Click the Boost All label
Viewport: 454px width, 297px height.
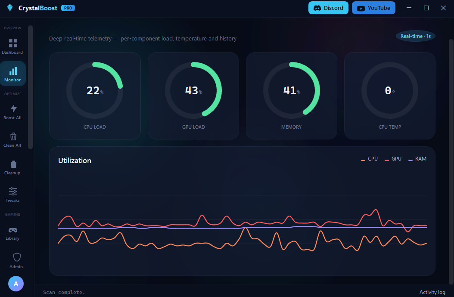tap(12, 118)
